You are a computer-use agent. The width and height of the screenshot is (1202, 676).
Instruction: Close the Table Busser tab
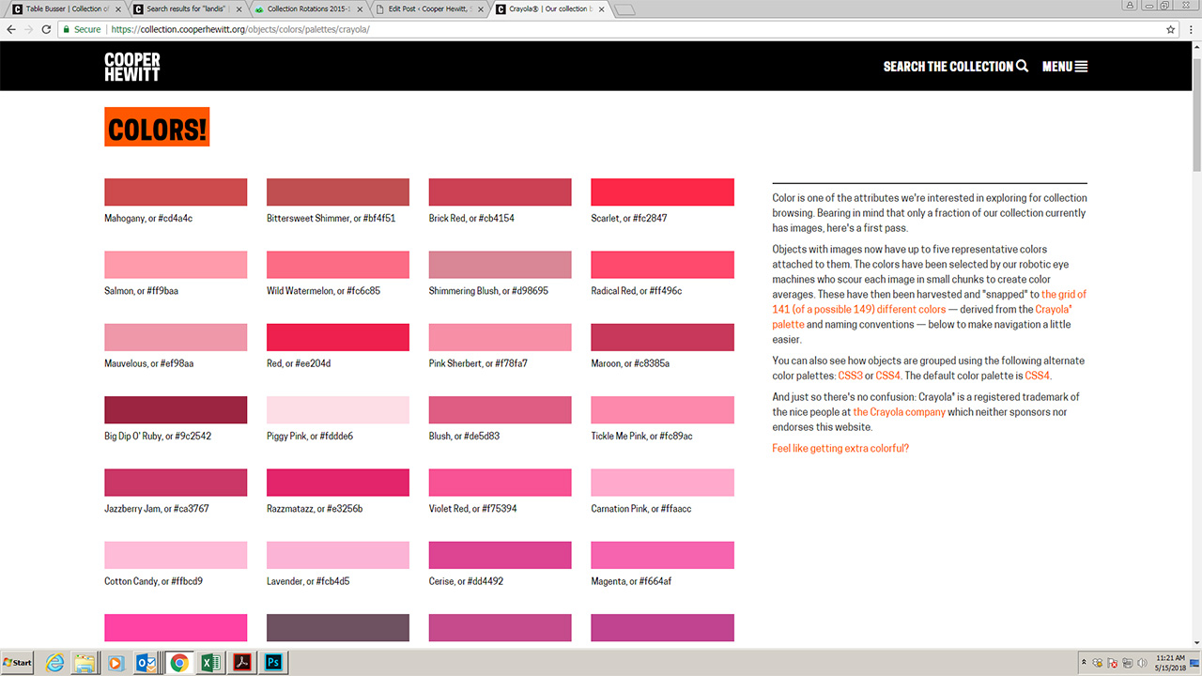pos(119,9)
